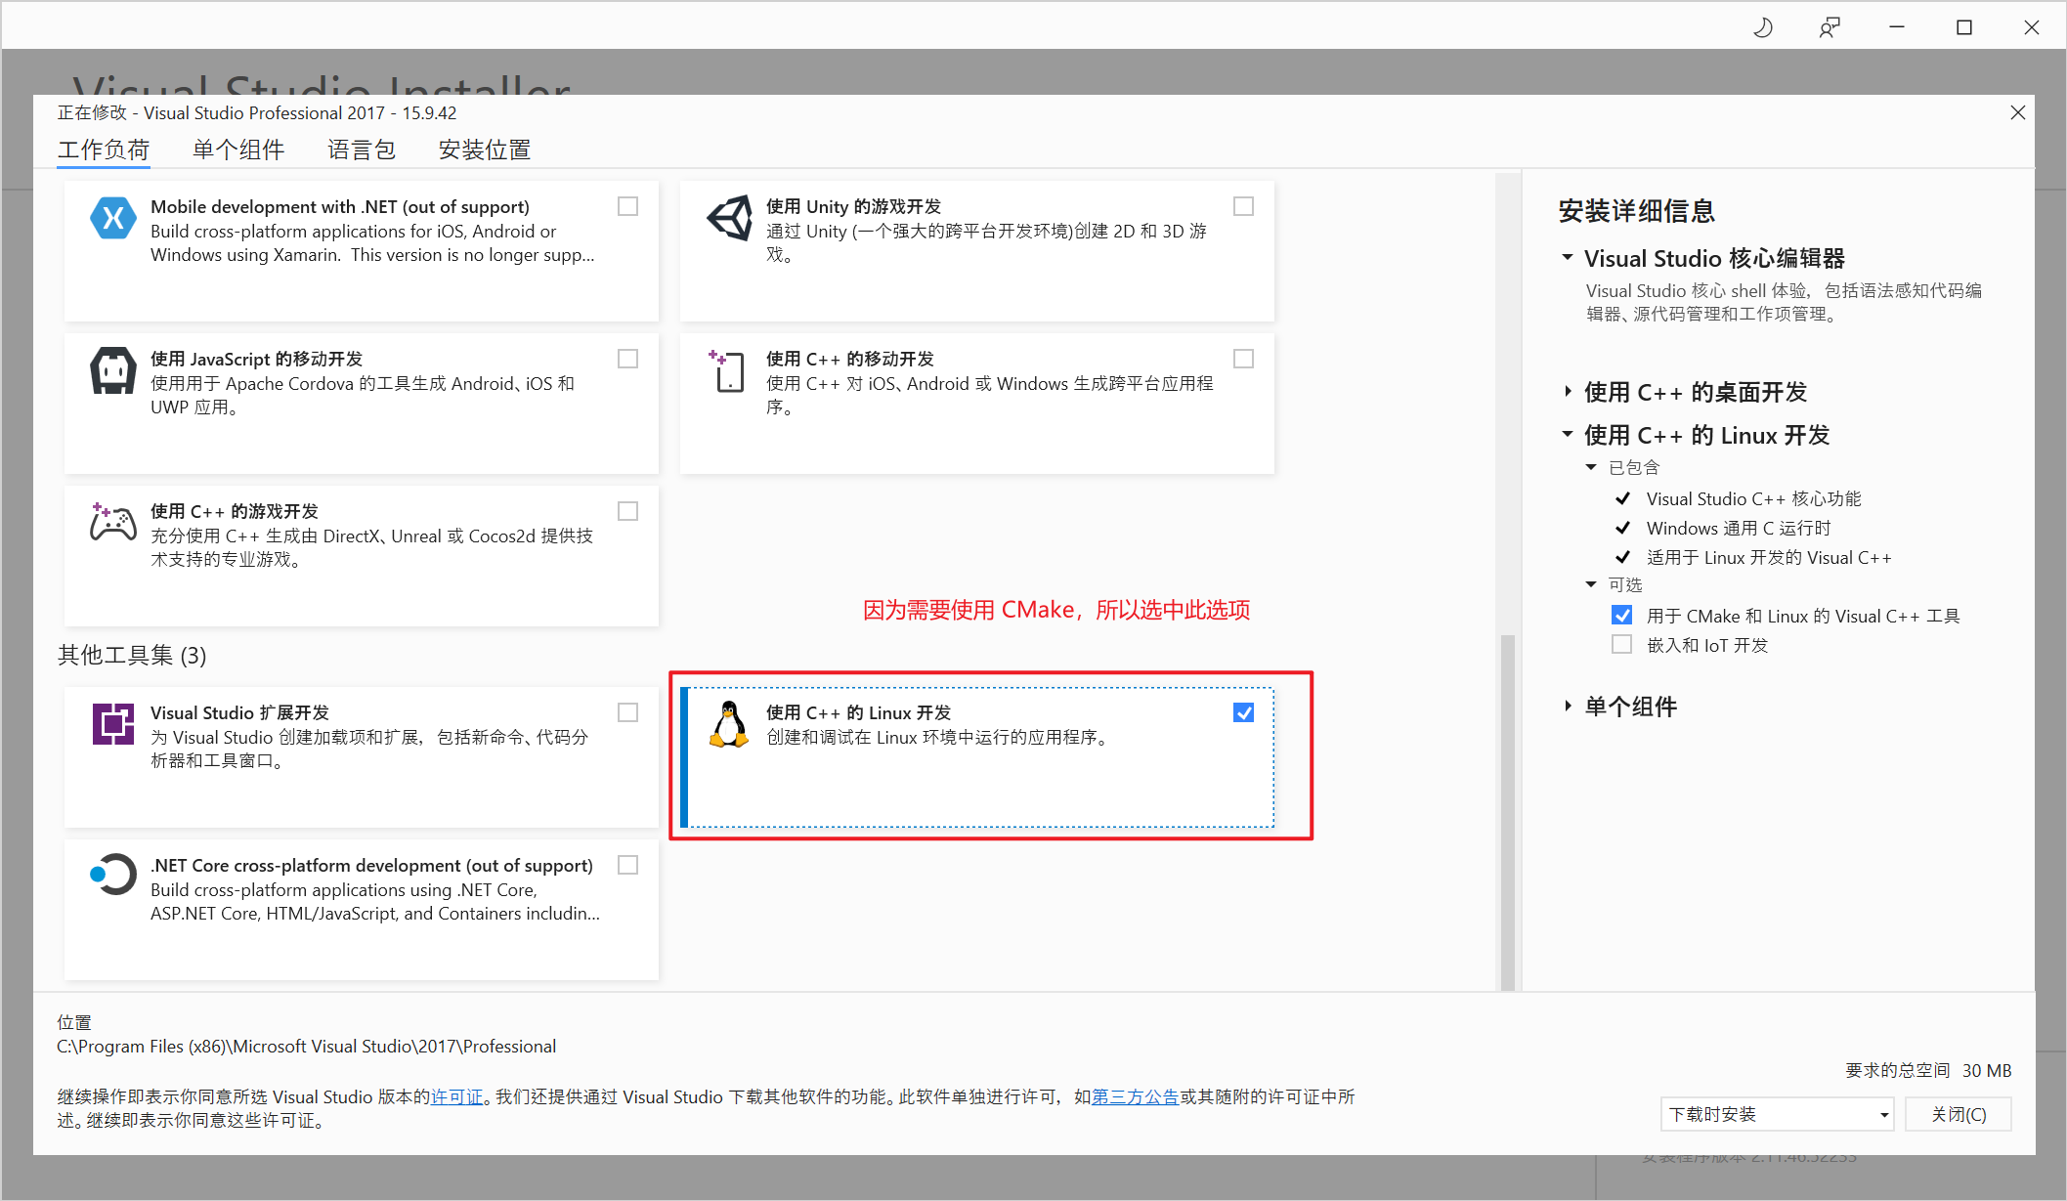Open the 第三方公告 link

1135,1096
